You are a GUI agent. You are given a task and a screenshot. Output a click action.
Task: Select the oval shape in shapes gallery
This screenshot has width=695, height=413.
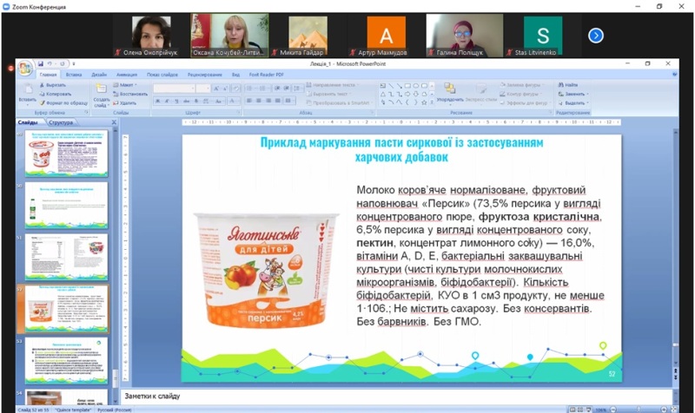tap(416, 86)
